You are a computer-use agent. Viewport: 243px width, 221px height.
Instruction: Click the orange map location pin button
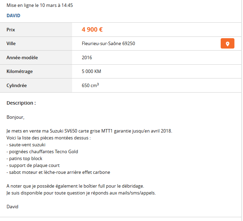(x=227, y=43)
